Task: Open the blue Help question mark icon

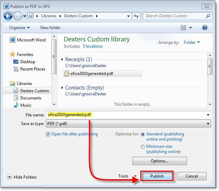Action: (x=205, y=28)
